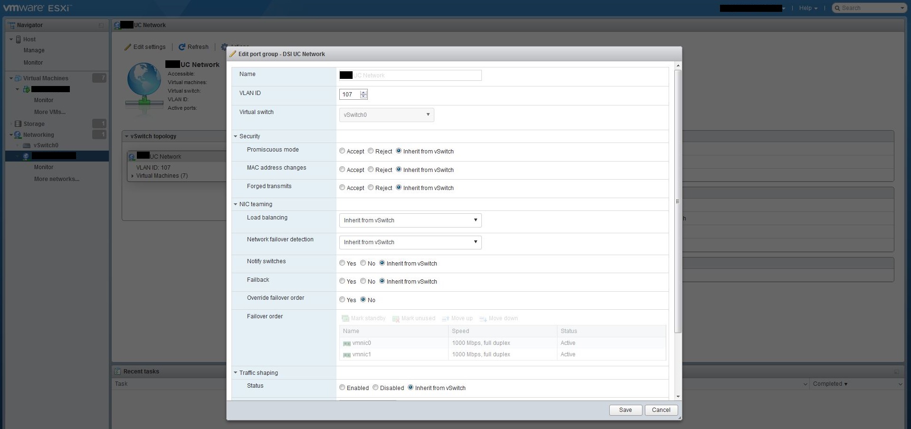Click the Mark unused icon
Viewport: 911px width, 429px height.
pos(395,318)
